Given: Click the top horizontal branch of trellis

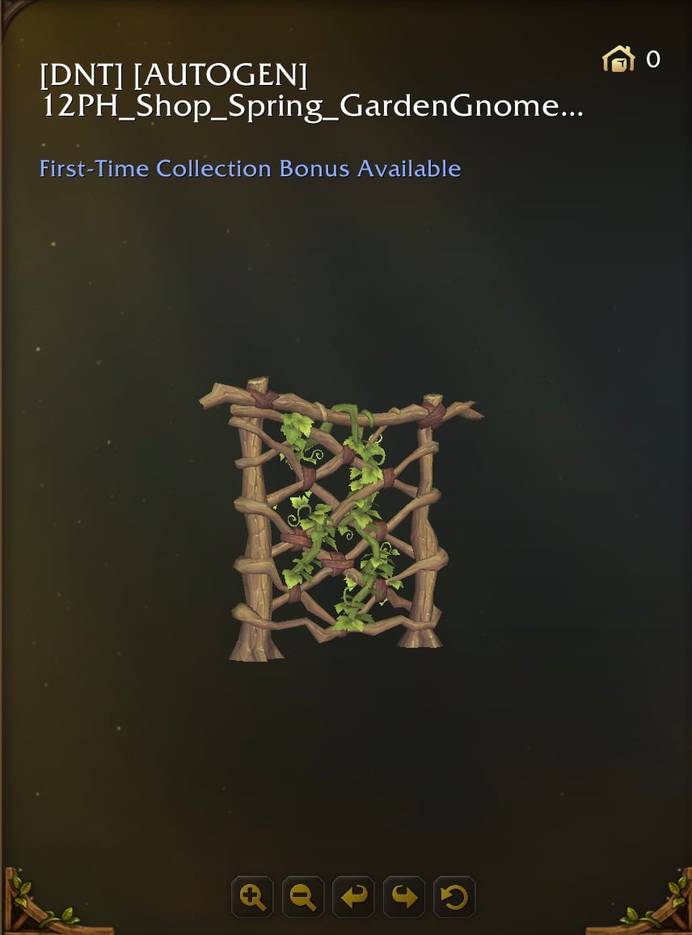Looking at the screenshot, I should 340,407.
